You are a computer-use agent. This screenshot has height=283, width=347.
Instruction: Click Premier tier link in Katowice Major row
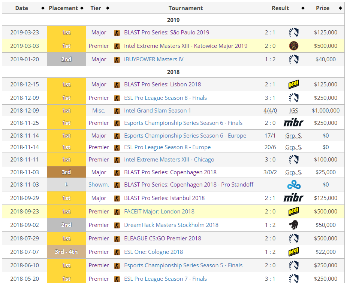click(x=99, y=46)
